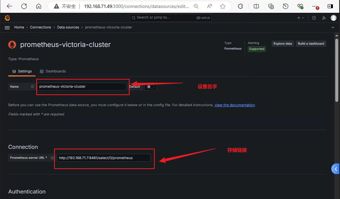Open the Grafana news feed icon
The image size is (340, 199).
324,18
